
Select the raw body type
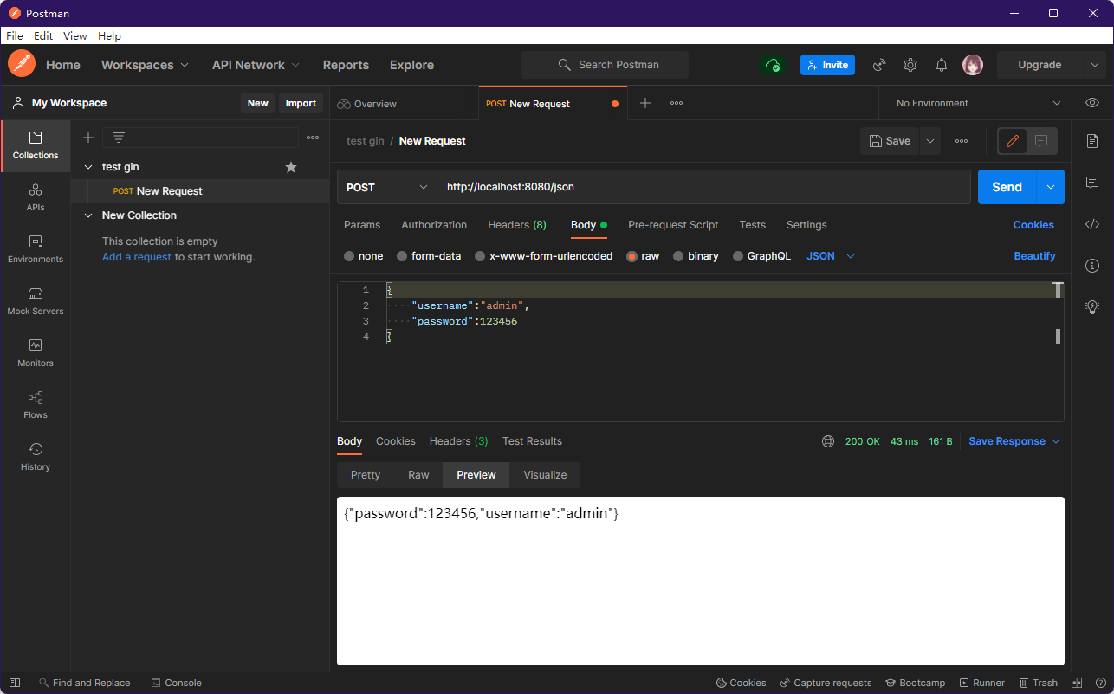point(643,256)
